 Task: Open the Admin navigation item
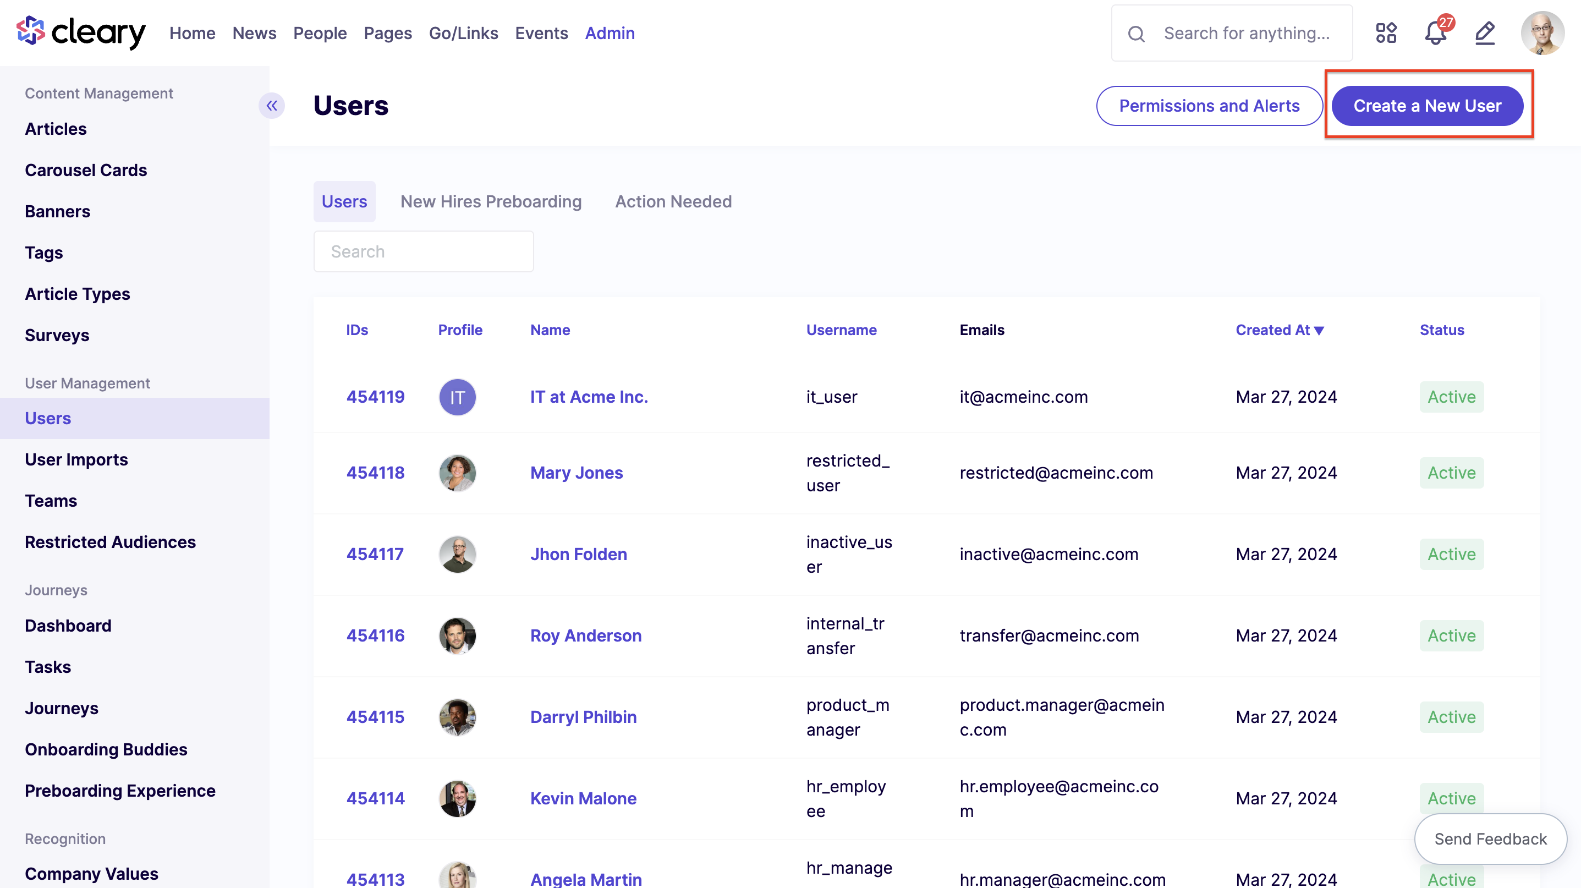(610, 33)
